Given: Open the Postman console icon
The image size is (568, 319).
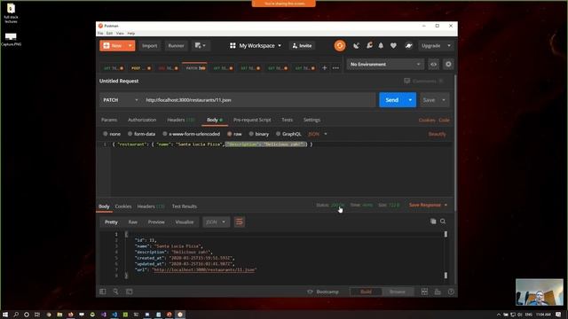Looking at the screenshot, I should [x=129, y=292].
